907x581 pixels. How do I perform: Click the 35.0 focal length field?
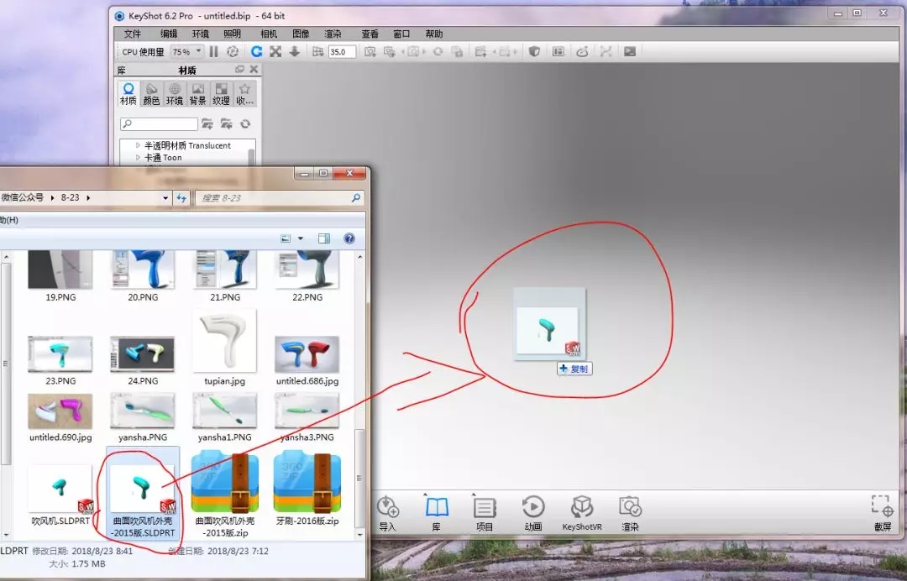342,52
